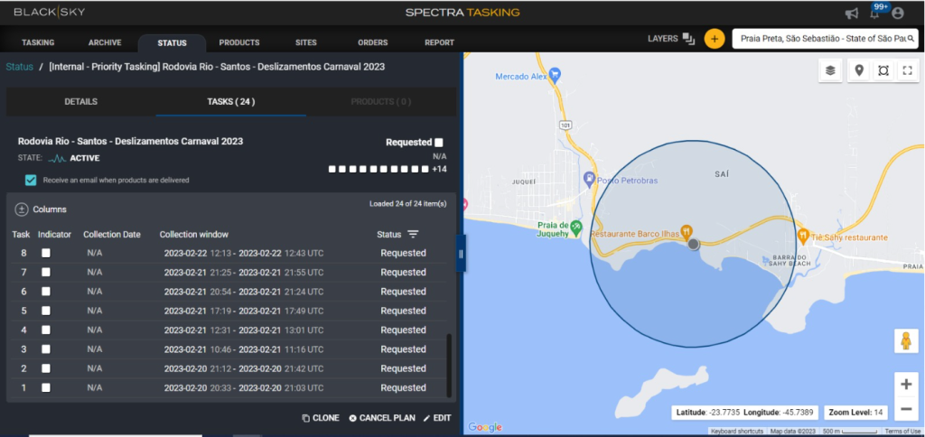Open the ORDERS tab

tap(373, 42)
